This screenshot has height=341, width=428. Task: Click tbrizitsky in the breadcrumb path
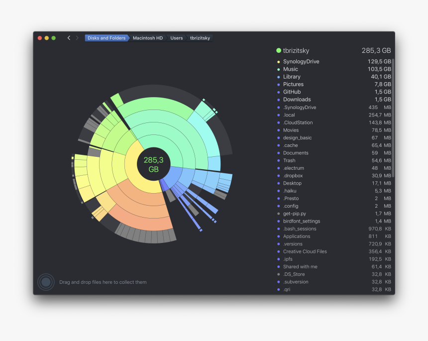(200, 37)
